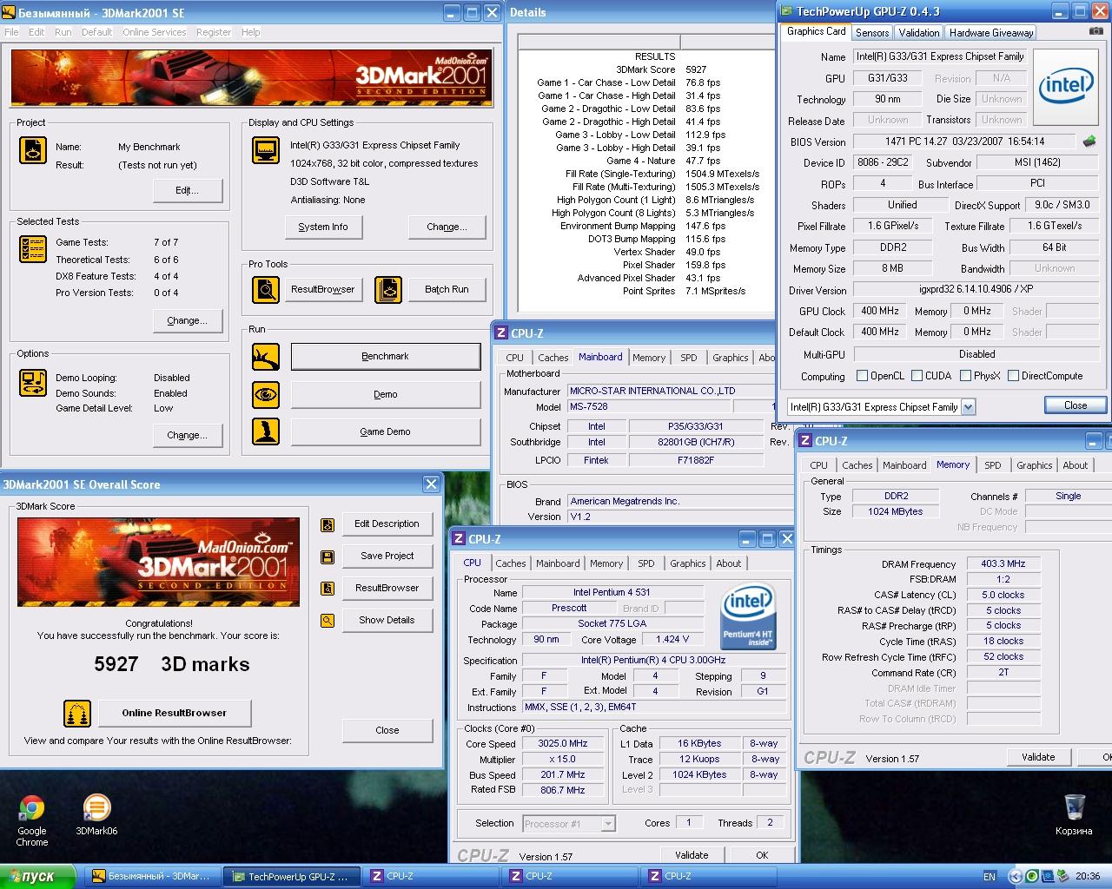The width and height of the screenshot is (1112, 889).
Task: Click the Intel logo in GPU-Z
Action: tap(1067, 88)
